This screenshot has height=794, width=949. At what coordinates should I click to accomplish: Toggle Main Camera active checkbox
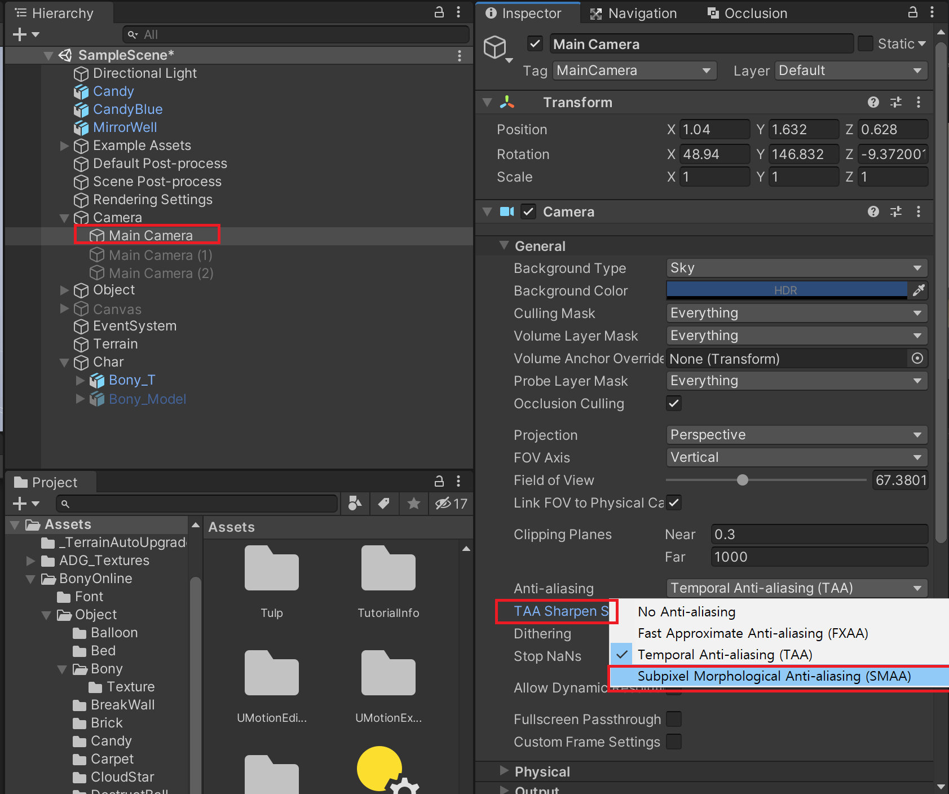click(535, 43)
